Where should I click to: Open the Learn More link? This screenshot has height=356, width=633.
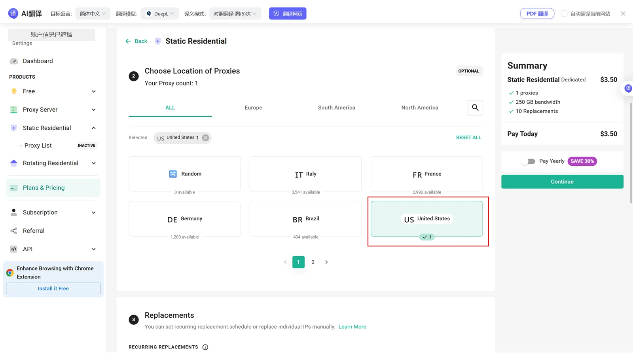pos(352,327)
